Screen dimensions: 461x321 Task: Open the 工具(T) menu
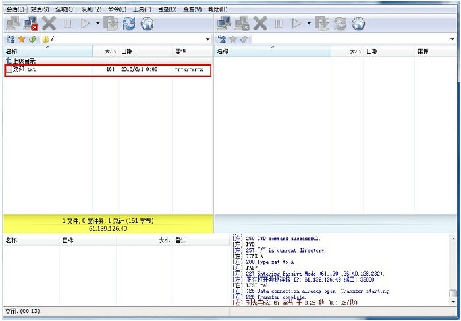142,9
